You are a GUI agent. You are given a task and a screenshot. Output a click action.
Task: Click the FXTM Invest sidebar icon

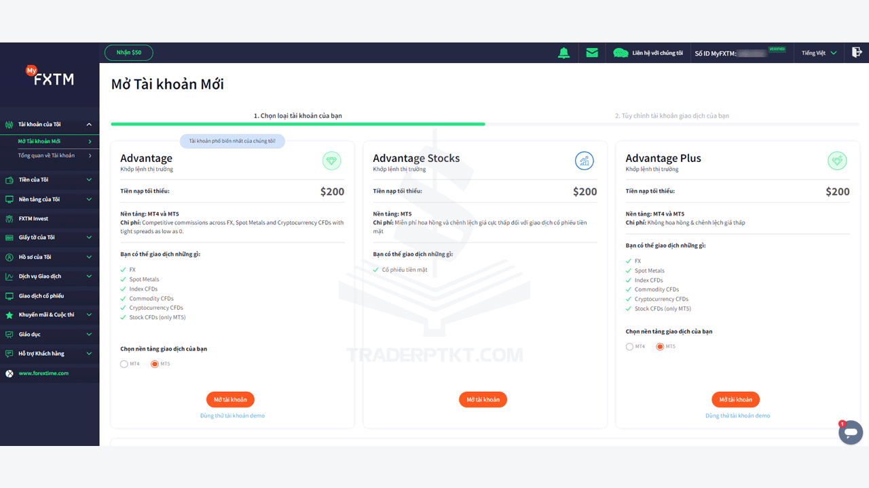[10, 219]
